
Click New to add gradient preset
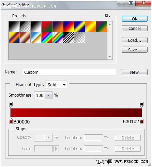(x=135, y=72)
